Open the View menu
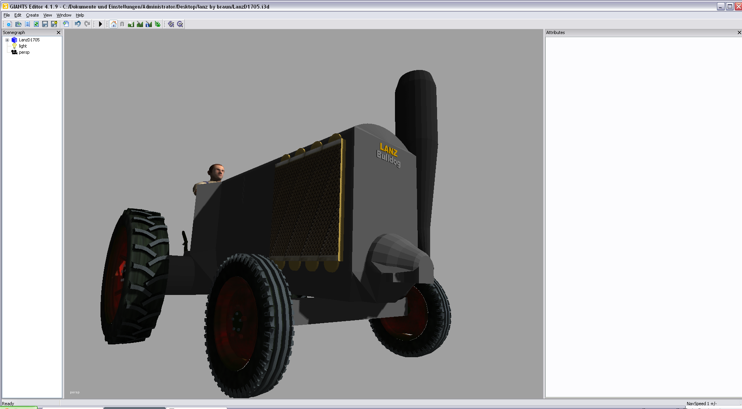Image resolution: width=742 pixels, height=409 pixels. (48, 15)
